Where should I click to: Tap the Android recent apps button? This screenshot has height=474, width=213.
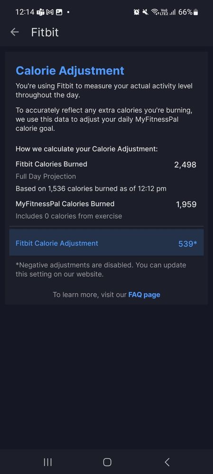[x=48, y=462]
